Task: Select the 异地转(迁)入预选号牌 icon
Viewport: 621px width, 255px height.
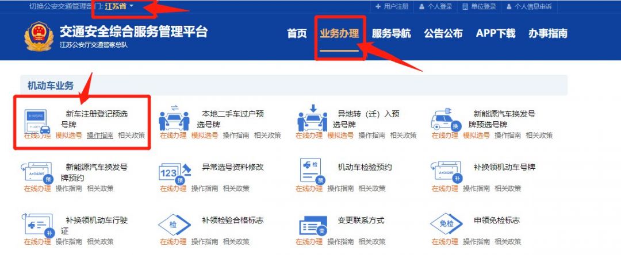Action: click(312, 118)
